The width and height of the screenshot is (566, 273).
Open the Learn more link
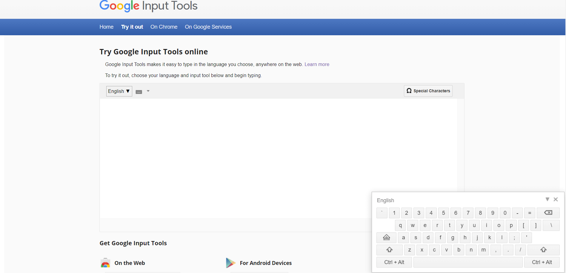pyautogui.click(x=317, y=64)
